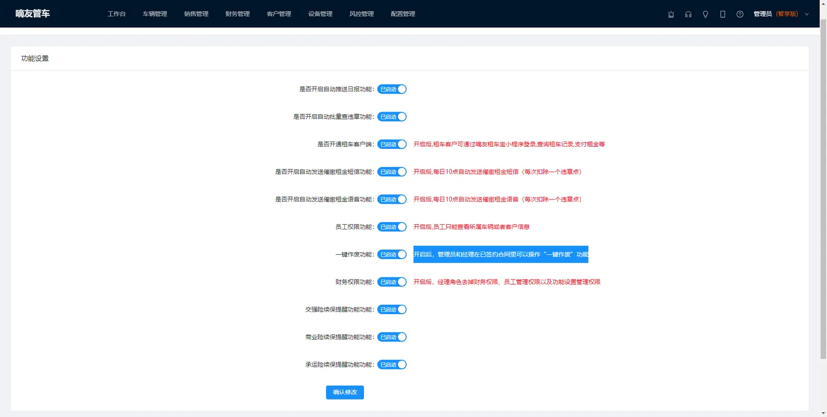Toggle the 自动推送日报 switch
827x417 pixels.
coord(392,89)
